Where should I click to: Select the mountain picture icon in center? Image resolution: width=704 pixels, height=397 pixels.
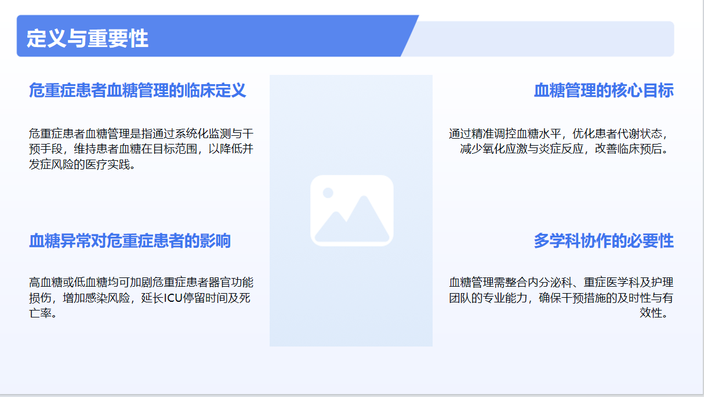[x=351, y=210]
